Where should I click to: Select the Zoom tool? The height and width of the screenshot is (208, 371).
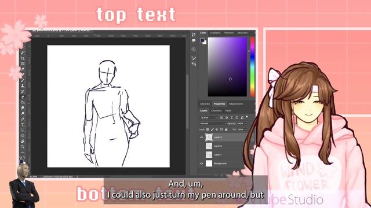point(23,146)
